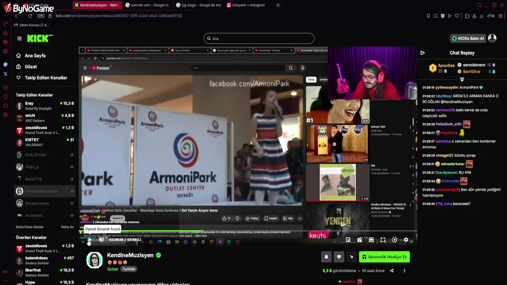507x285 pixels.
Task: Click KICKs Satın Al button
Action: click(x=468, y=38)
